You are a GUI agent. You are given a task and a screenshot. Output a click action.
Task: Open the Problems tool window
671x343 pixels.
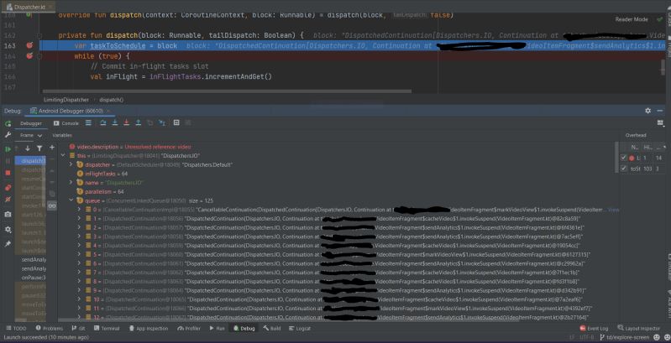tap(50, 329)
